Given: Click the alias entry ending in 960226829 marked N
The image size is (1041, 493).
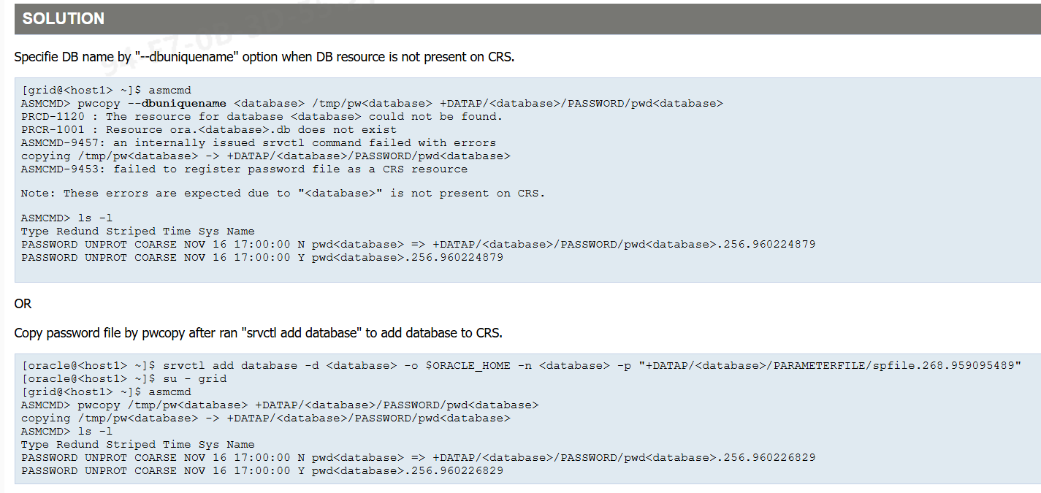Looking at the screenshot, I should pos(418,458).
